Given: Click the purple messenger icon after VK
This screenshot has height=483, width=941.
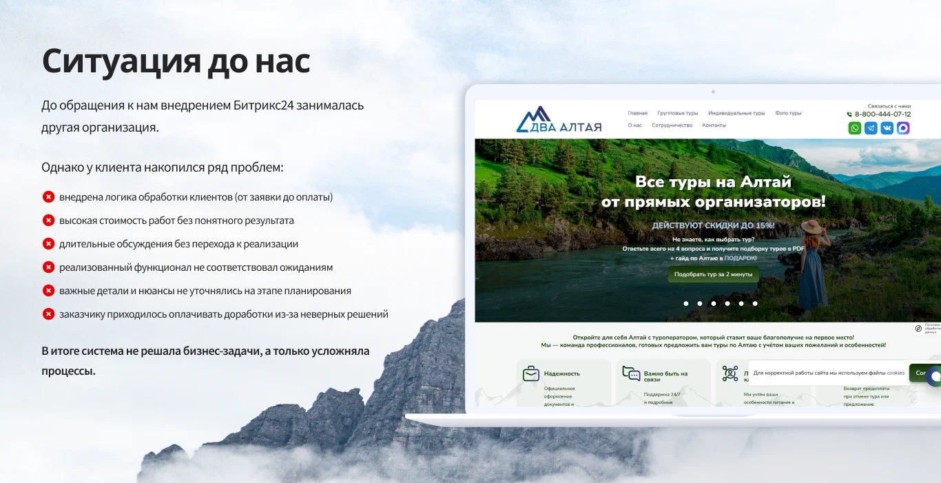Looking at the screenshot, I should (903, 128).
